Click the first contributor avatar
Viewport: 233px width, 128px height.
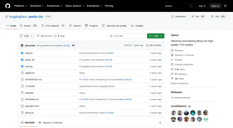coord(173,113)
